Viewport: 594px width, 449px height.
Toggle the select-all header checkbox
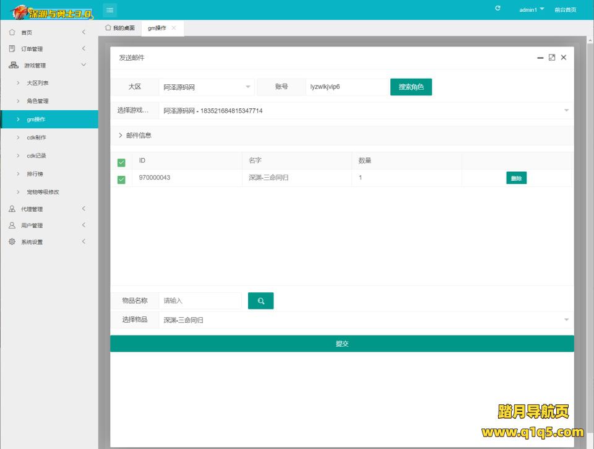click(x=121, y=162)
